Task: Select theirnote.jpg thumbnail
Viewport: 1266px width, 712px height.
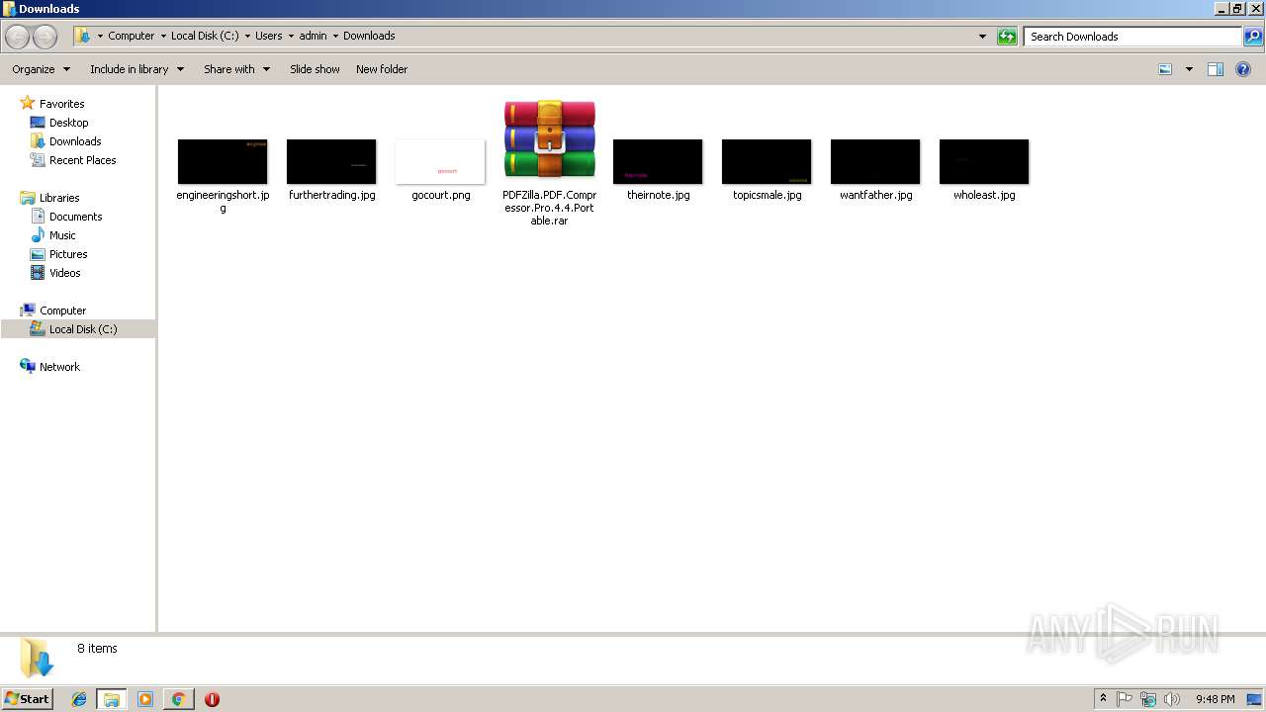Action: [x=658, y=161]
